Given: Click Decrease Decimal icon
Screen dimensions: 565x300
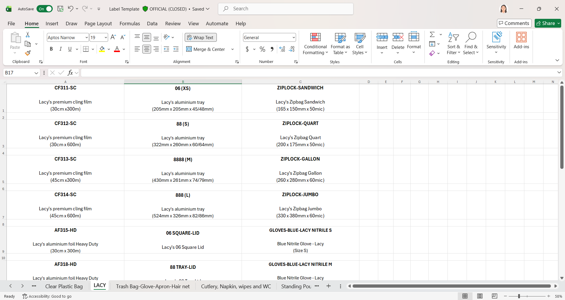Looking at the screenshot, I should pos(292,49).
